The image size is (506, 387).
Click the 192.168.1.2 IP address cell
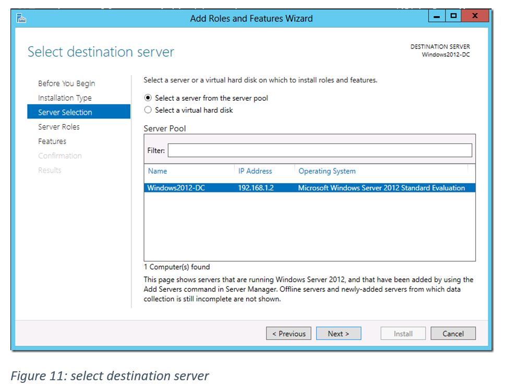(255, 188)
